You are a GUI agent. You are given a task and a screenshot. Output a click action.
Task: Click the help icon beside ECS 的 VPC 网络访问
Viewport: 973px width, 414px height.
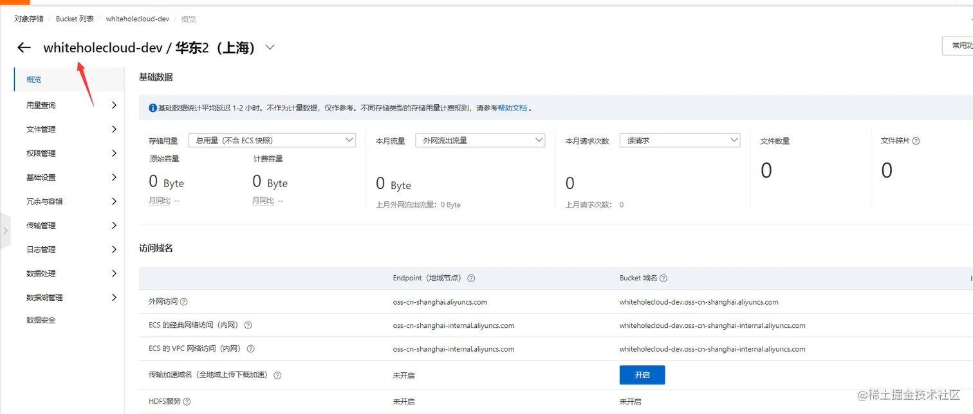(251, 349)
